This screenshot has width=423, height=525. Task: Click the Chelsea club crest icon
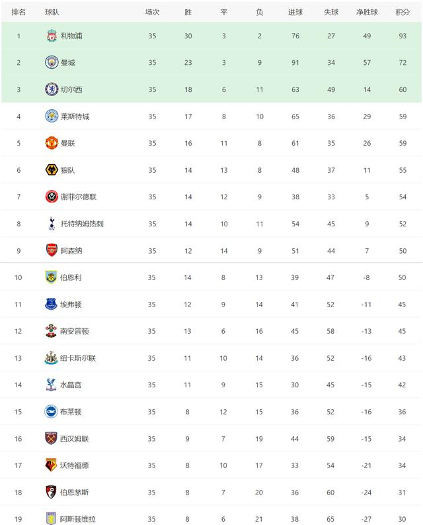click(52, 89)
